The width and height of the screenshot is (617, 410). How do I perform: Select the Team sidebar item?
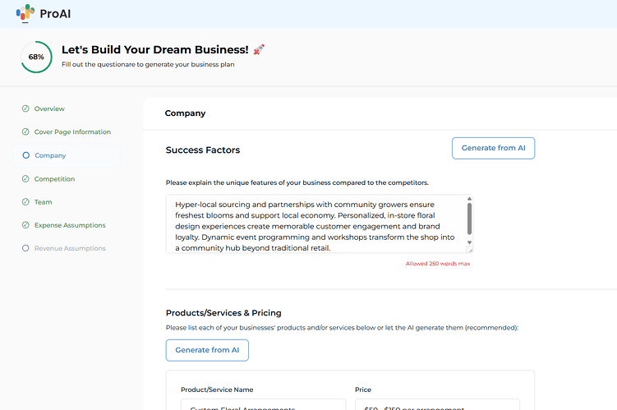[43, 202]
